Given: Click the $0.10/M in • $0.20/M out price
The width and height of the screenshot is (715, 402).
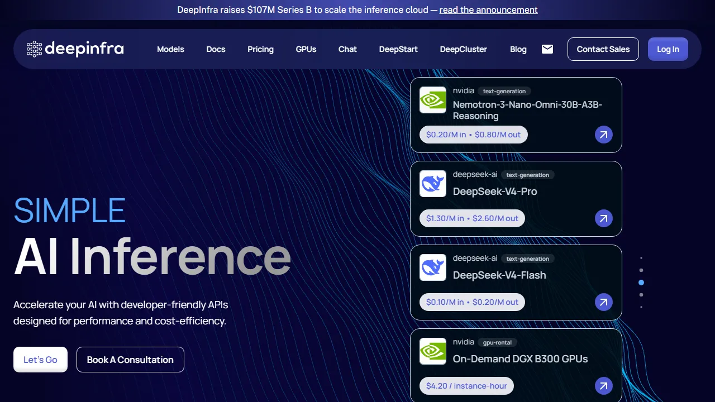Looking at the screenshot, I should tap(473, 302).
